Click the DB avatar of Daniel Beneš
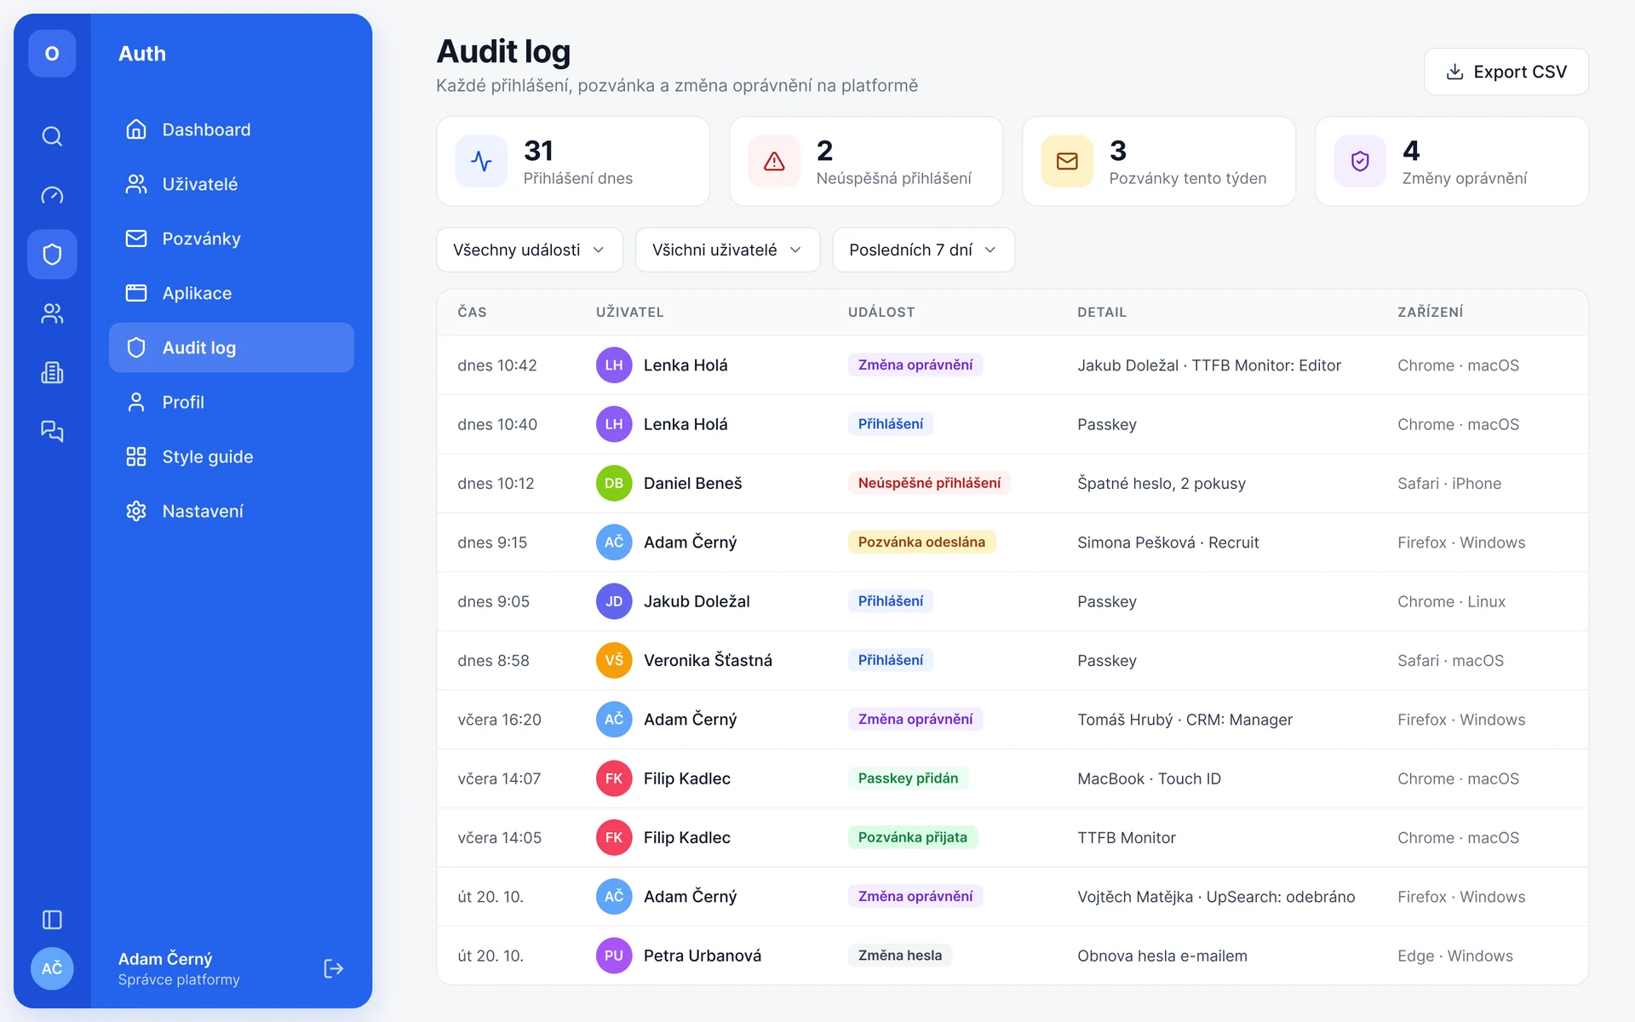This screenshot has height=1022, width=1635. [614, 483]
